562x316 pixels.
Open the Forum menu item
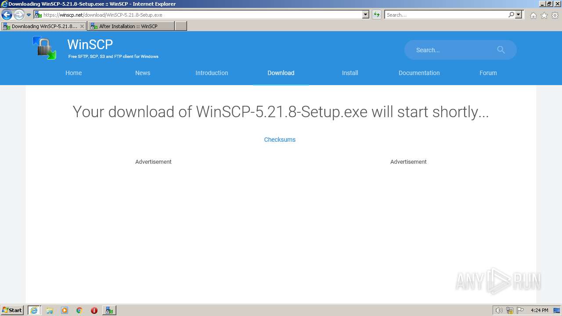pyautogui.click(x=488, y=73)
